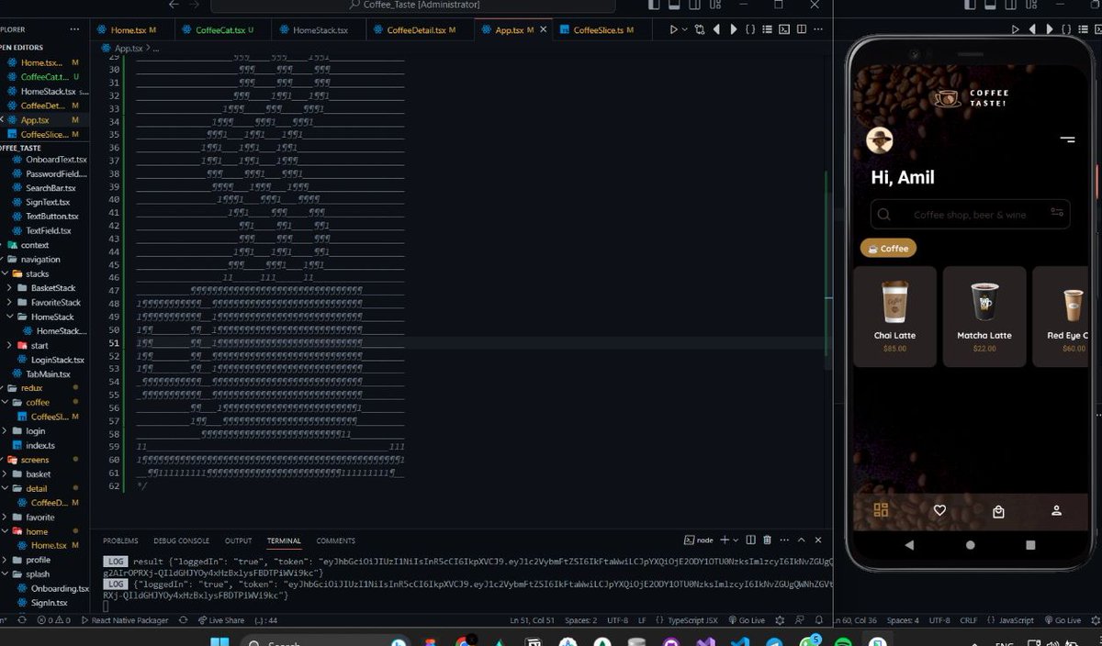Screen dimensions: 1102x646
Task: Tap the Android back navigation button
Action: tap(909, 545)
